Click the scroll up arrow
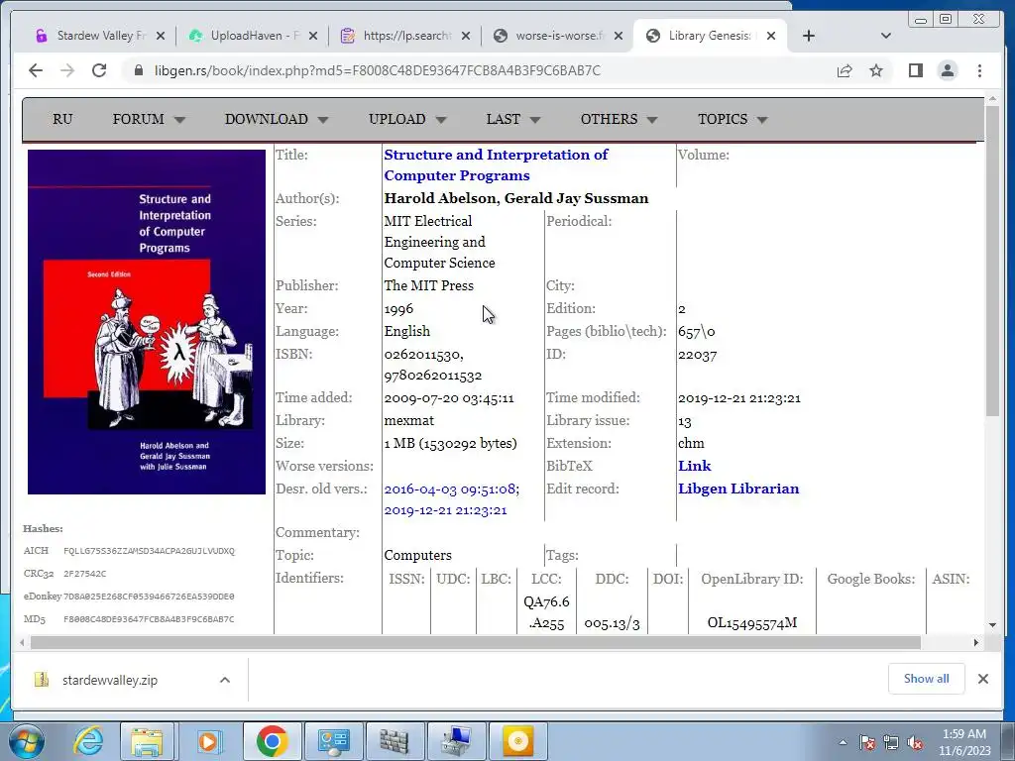The image size is (1015, 761). (x=993, y=99)
